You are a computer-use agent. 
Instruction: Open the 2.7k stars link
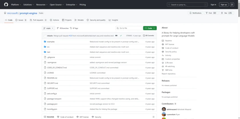(x=167, y=63)
